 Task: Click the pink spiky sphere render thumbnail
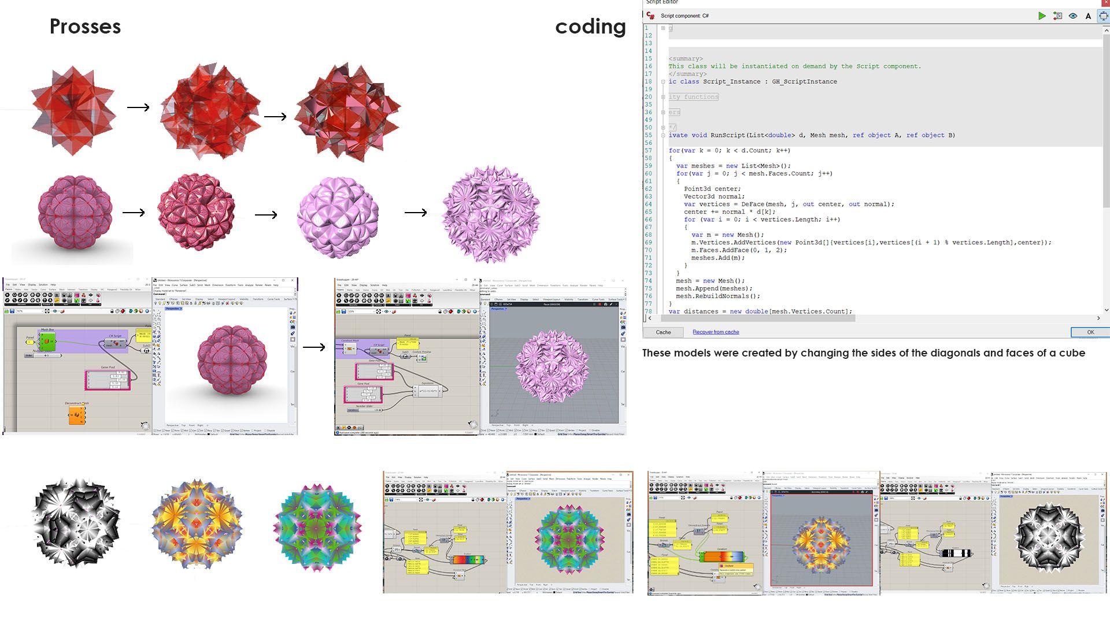point(491,214)
